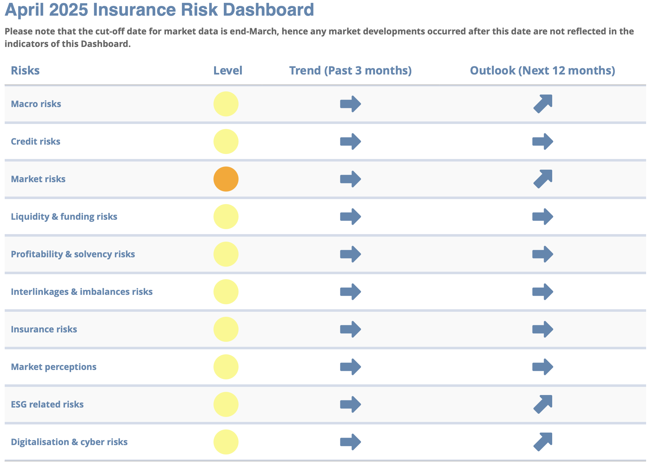Click the Market risks trend arrow
The height and width of the screenshot is (467, 658).
351,179
